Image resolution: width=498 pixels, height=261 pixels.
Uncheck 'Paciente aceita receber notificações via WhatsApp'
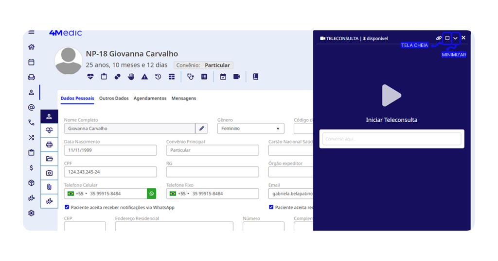67,207
